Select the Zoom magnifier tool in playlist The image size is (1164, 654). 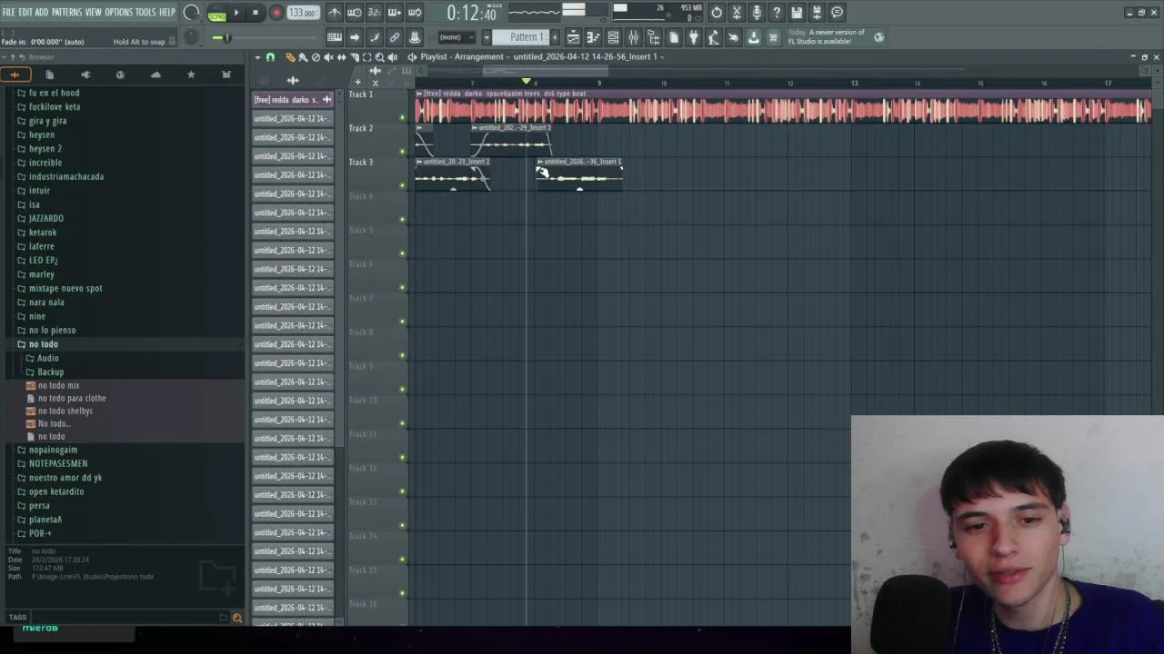380,57
